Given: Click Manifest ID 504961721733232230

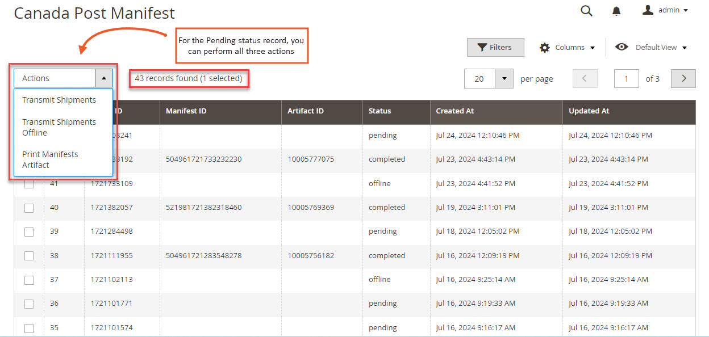Looking at the screenshot, I should point(203,159).
